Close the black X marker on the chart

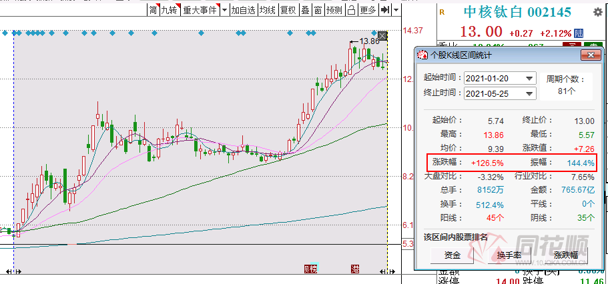point(382,35)
